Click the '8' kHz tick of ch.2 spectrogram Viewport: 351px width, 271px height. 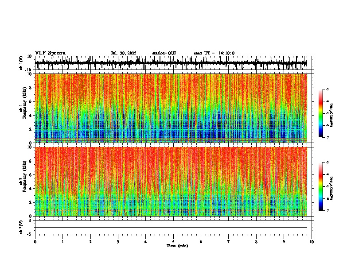tap(31, 161)
